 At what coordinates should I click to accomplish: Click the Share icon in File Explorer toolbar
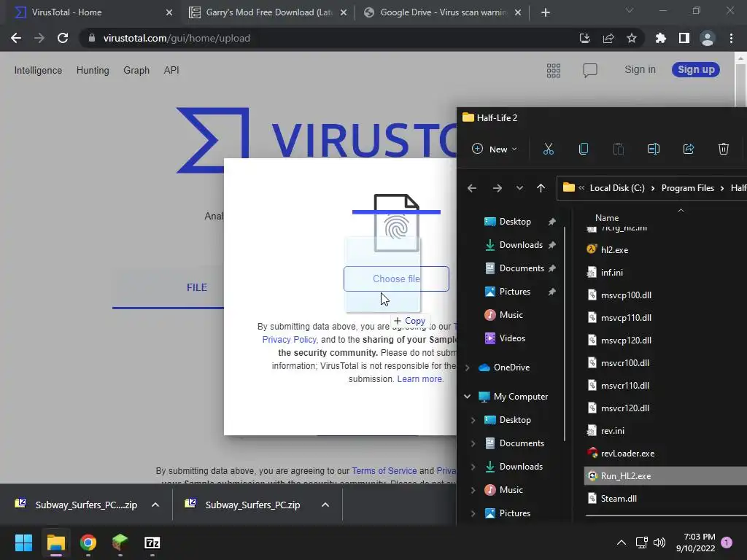pos(689,149)
